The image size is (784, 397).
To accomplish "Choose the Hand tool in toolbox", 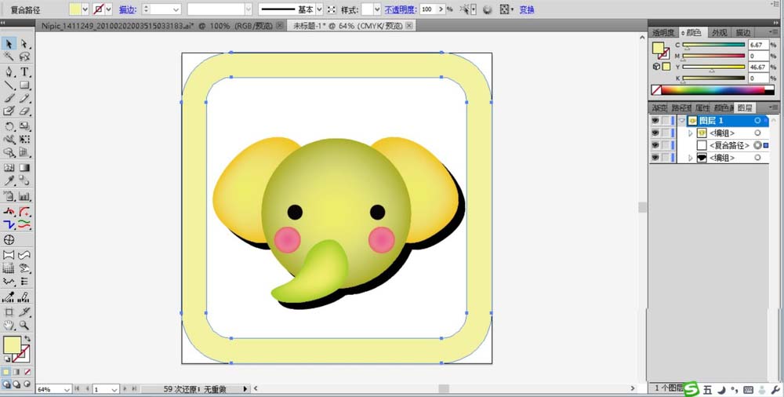I will [9, 325].
